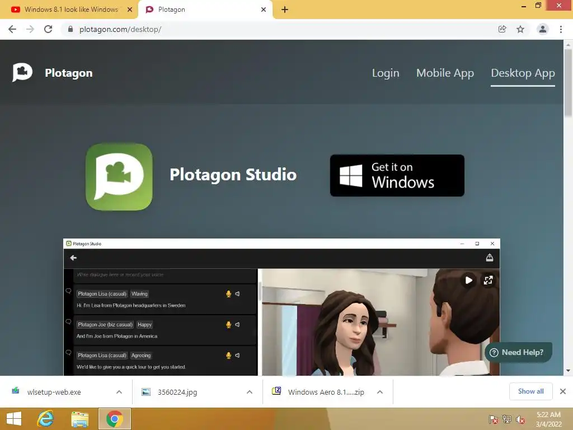Bookmark this page with the star

pos(520,29)
